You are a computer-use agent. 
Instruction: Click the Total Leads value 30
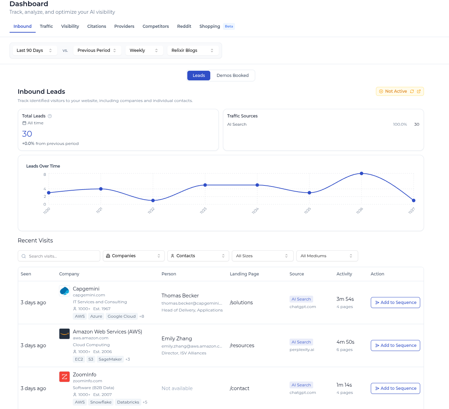pyautogui.click(x=27, y=134)
